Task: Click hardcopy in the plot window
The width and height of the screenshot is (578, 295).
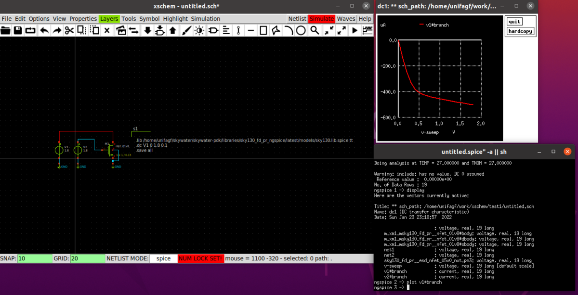Action: click(520, 31)
